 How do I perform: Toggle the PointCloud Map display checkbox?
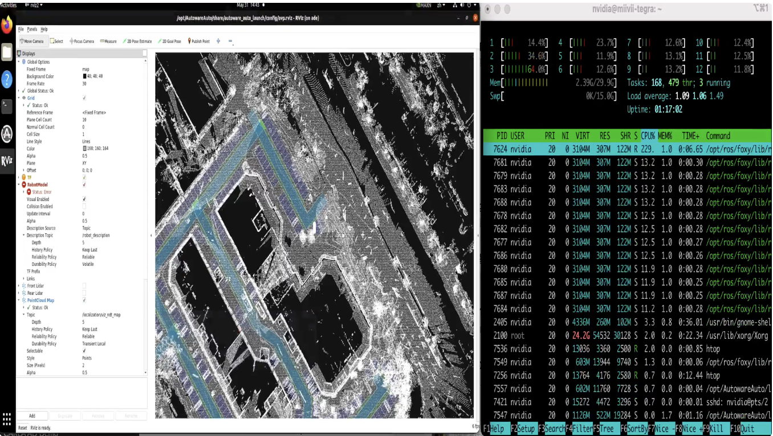pyautogui.click(x=84, y=300)
